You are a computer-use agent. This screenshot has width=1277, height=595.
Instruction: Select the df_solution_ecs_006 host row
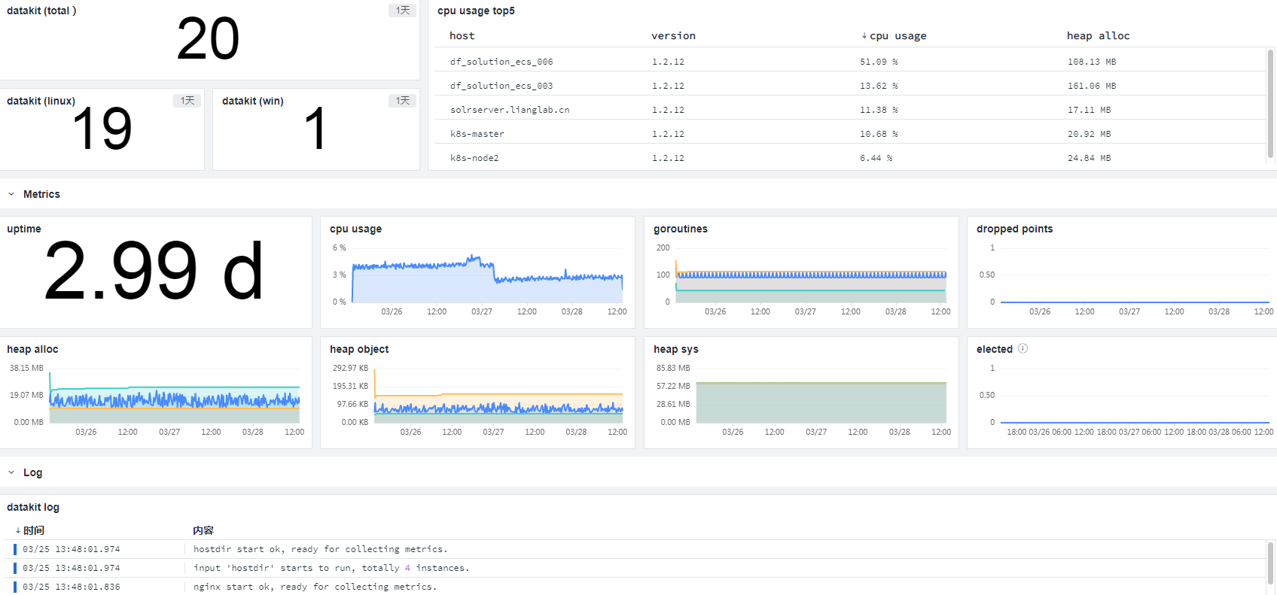pyautogui.click(x=850, y=62)
